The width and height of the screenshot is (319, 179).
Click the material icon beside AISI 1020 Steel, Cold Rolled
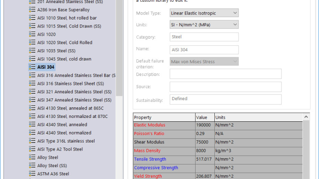tap(32, 42)
